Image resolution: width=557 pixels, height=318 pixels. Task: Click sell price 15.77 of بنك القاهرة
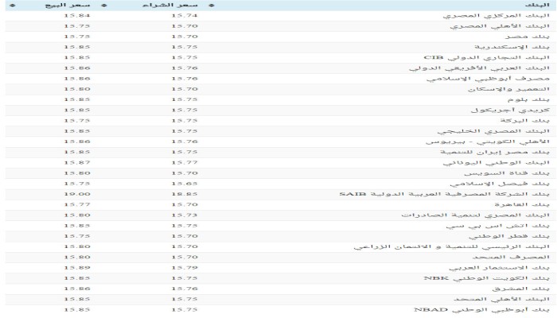[77, 205]
